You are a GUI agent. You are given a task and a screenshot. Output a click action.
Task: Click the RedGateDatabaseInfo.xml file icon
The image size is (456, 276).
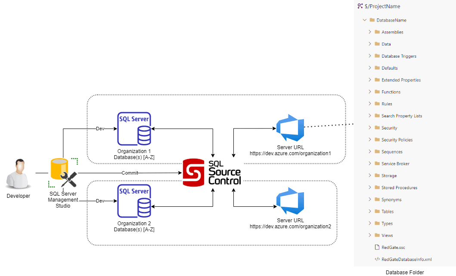[376, 259]
